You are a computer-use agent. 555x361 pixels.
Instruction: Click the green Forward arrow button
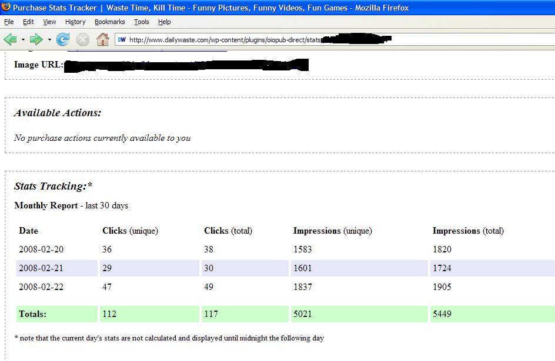36,39
